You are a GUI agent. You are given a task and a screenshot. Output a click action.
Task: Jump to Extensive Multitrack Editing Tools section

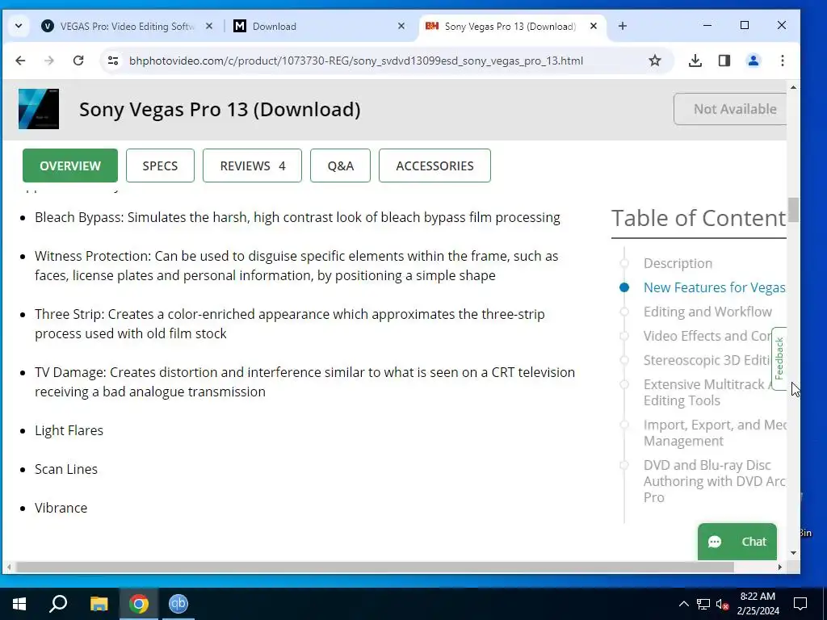[707, 392]
